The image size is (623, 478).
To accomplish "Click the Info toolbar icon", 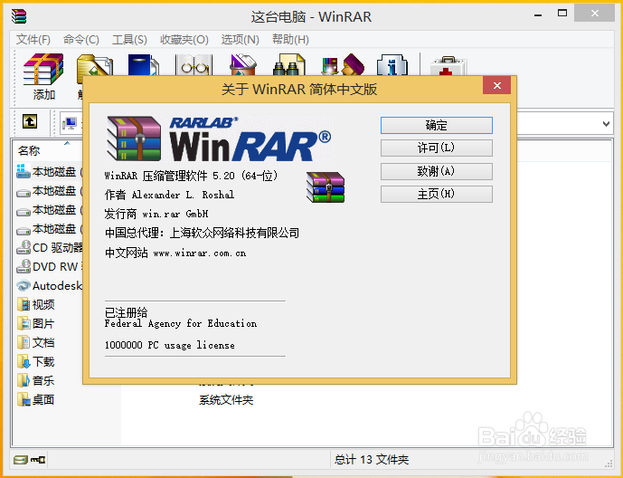I will point(392,65).
